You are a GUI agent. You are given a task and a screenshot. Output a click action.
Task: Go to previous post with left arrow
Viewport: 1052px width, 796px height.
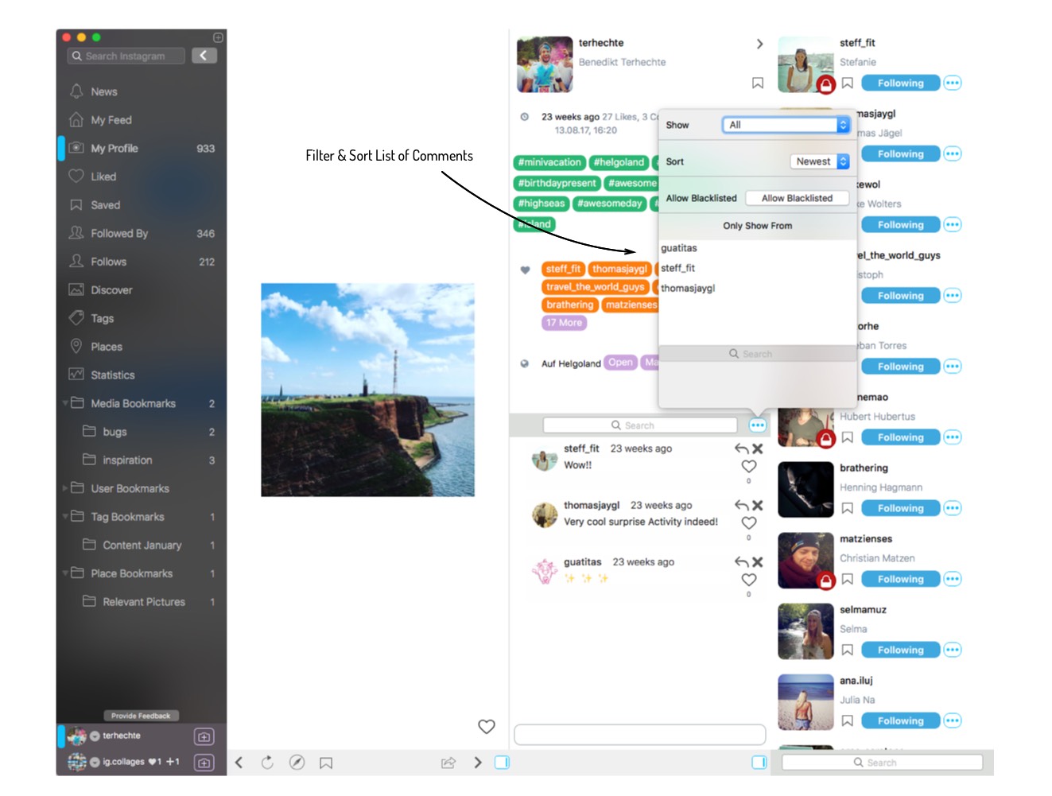click(x=239, y=763)
